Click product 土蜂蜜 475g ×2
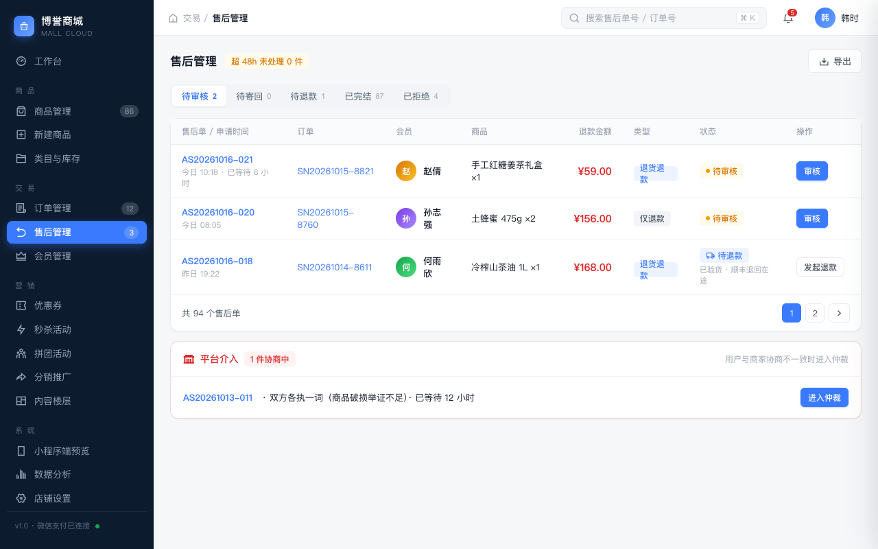The image size is (878, 549). (x=503, y=219)
